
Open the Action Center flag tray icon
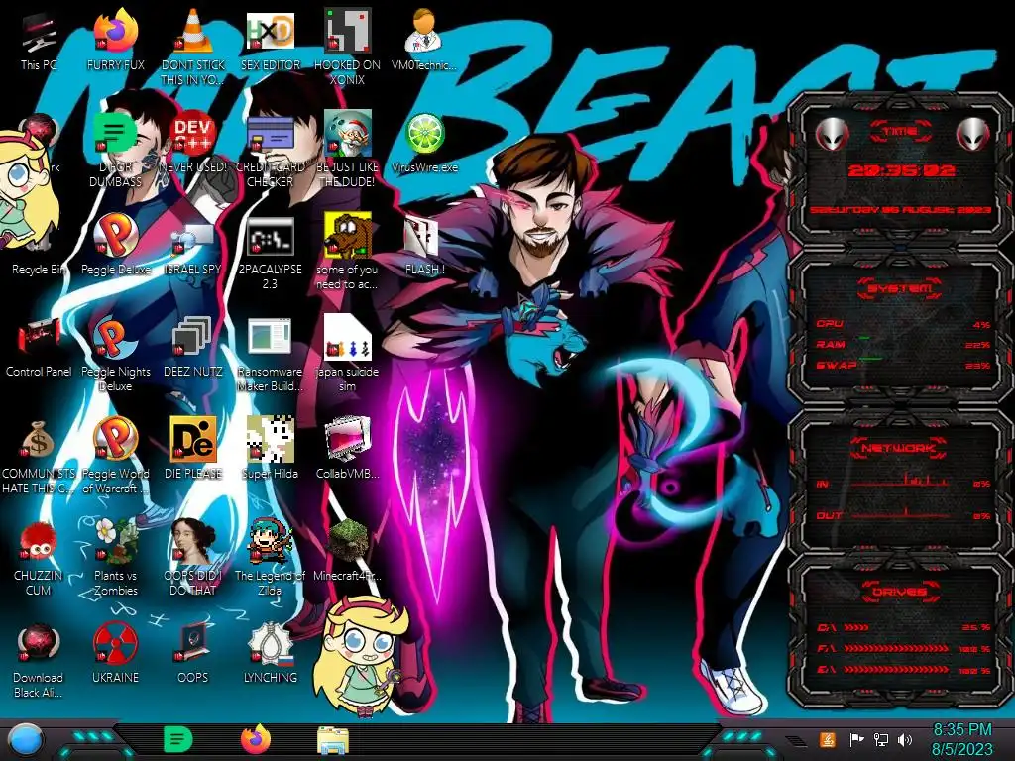pos(856,739)
